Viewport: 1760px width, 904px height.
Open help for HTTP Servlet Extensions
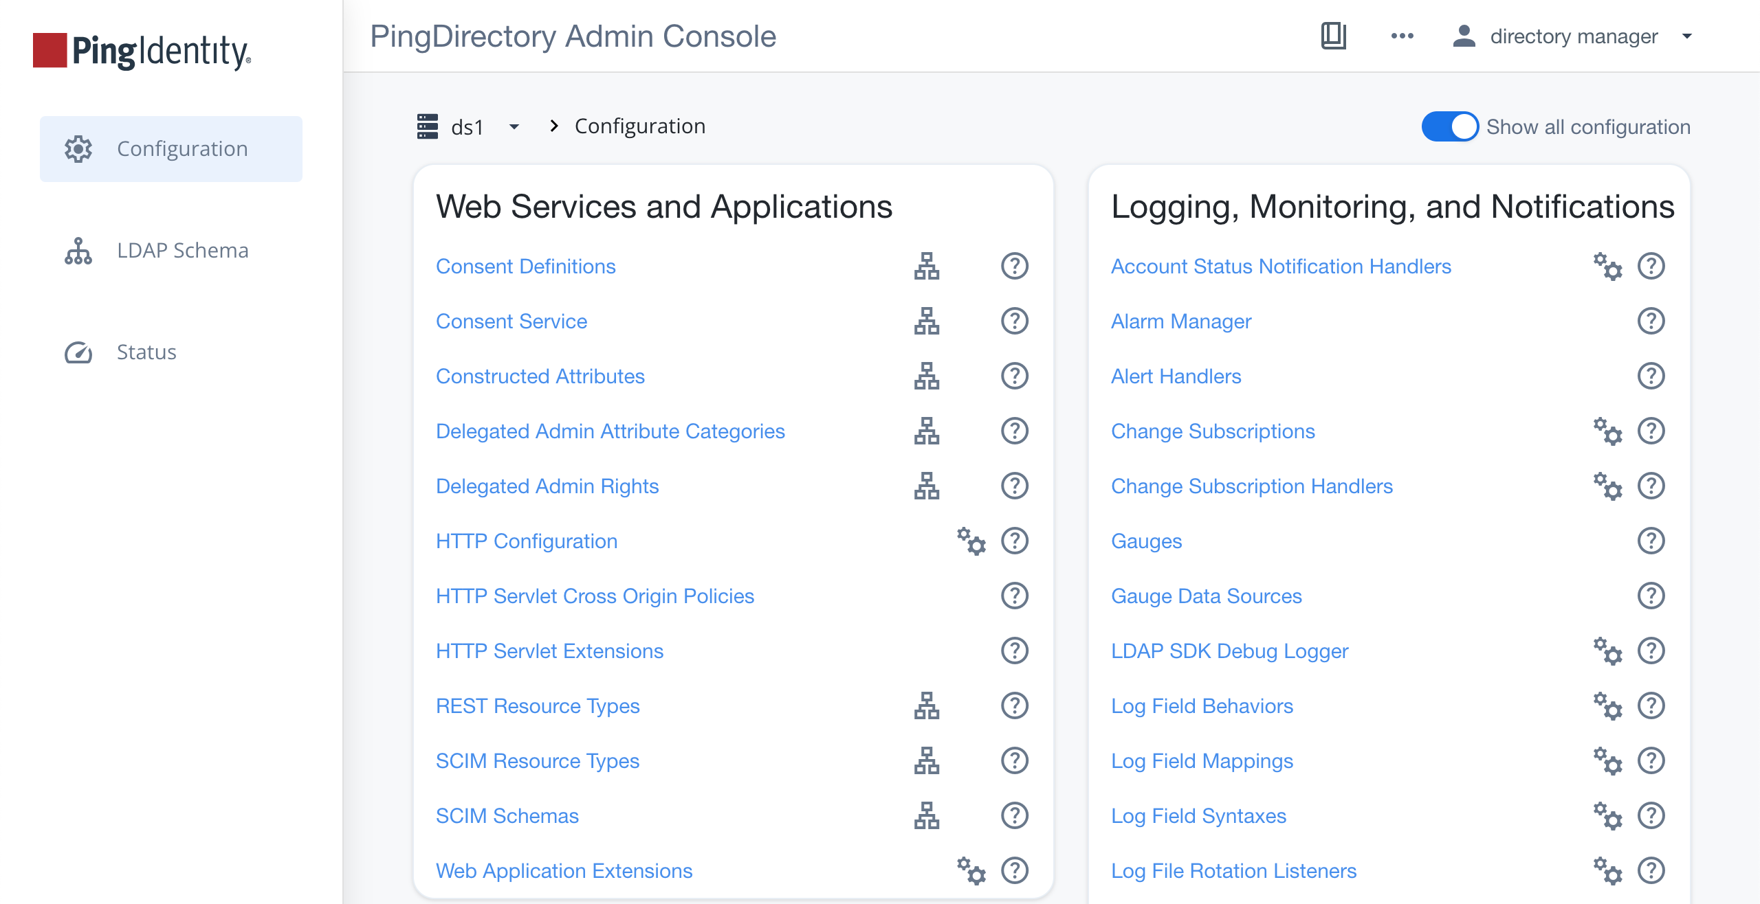(1015, 651)
